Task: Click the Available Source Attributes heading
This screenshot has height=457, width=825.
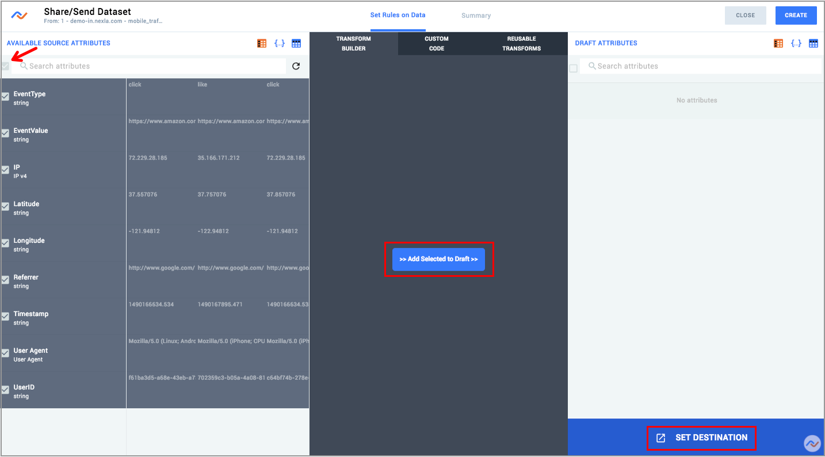Action: pos(59,43)
